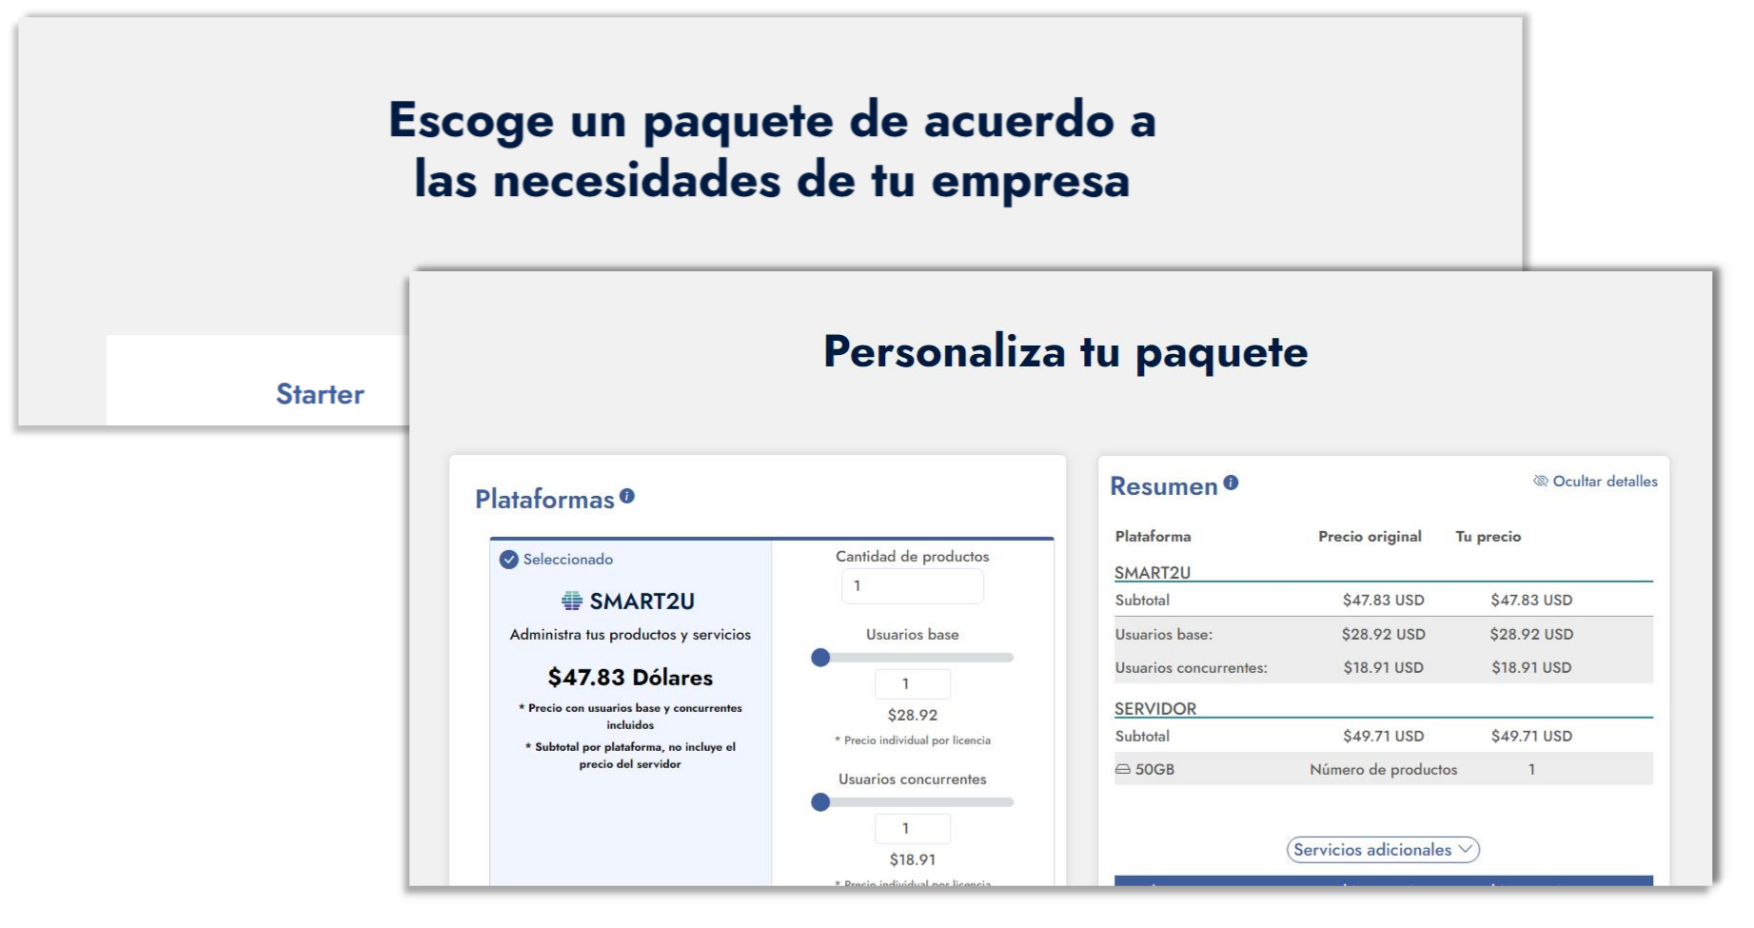Click the Cantidad de productos input field

(x=912, y=586)
